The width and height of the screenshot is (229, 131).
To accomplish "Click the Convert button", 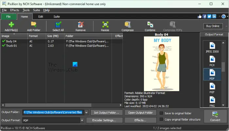I will (x=215, y=116).
